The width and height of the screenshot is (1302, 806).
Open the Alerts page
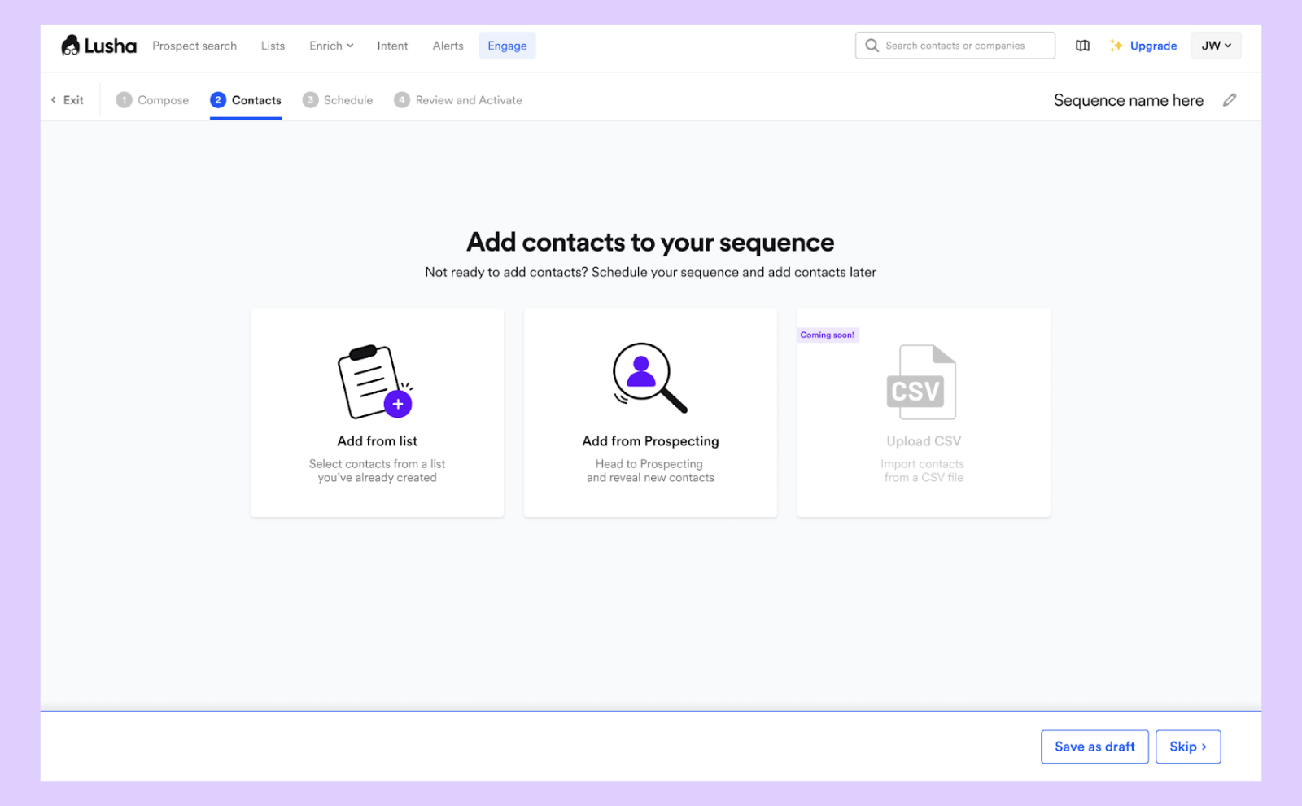(448, 46)
